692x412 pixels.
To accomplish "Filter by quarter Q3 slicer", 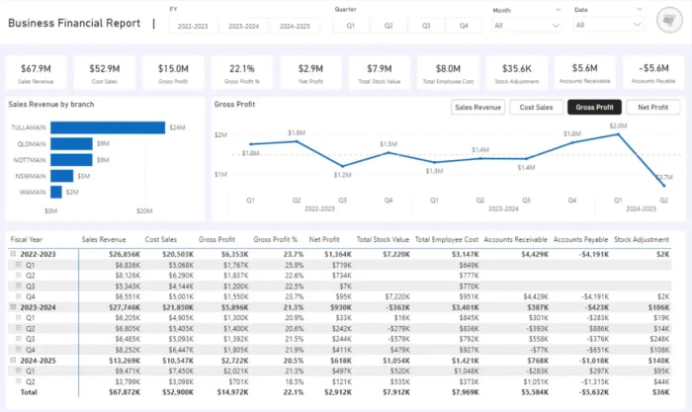I will [x=426, y=26].
